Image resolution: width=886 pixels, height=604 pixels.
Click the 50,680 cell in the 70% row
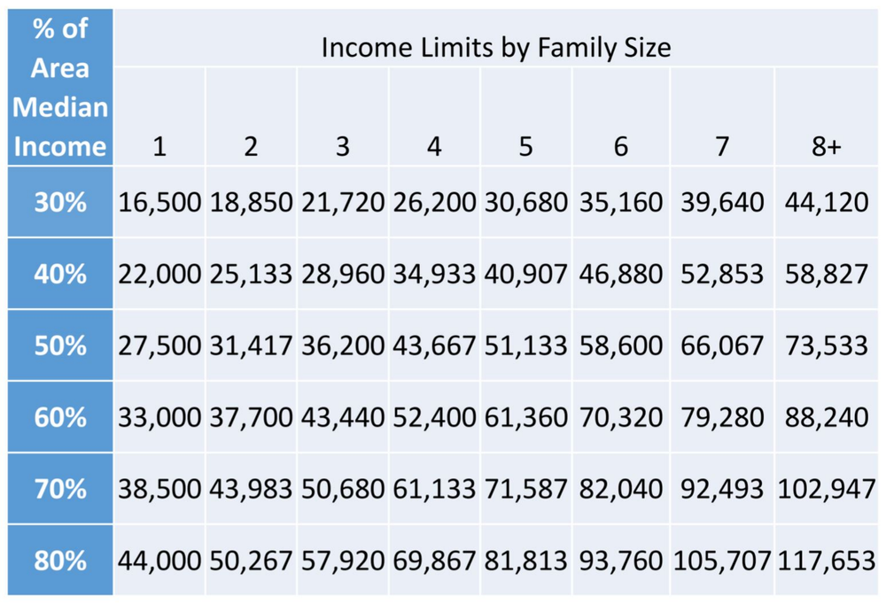click(x=343, y=490)
